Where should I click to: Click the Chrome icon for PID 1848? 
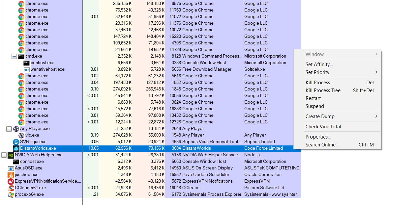point(21,89)
